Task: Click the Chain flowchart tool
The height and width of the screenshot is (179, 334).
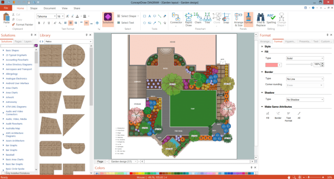Action: click(x=198, y=19)
